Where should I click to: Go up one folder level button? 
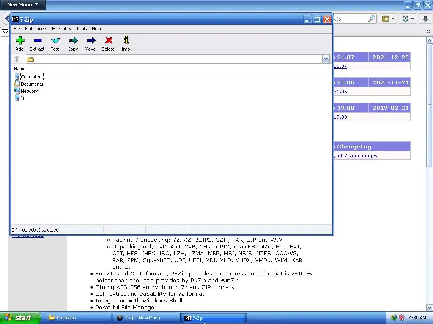[16, 59]
